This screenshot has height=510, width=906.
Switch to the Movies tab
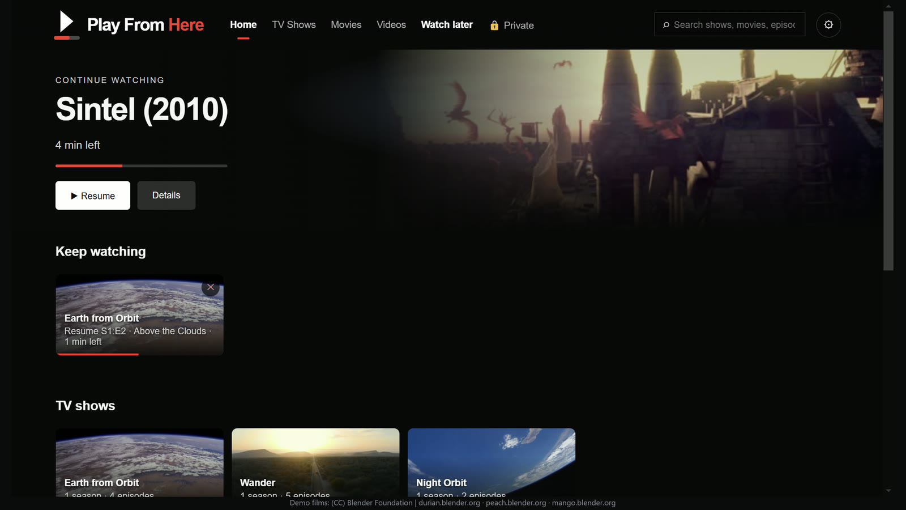point(346,25)
